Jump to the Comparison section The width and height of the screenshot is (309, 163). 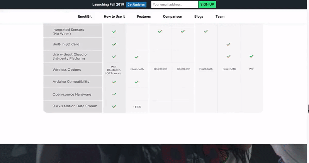coord(172,17)
